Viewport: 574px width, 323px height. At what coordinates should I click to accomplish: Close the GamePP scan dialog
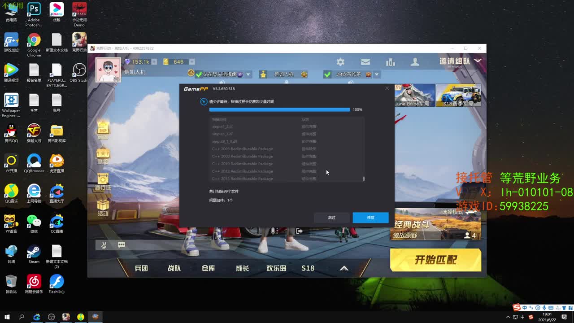pos(387,88)
